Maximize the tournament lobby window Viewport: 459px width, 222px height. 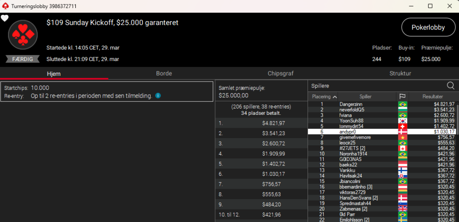[x=430, y=6]
